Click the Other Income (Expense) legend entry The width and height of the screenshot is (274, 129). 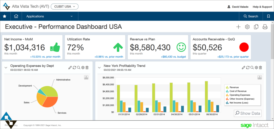tap(240, 99)
